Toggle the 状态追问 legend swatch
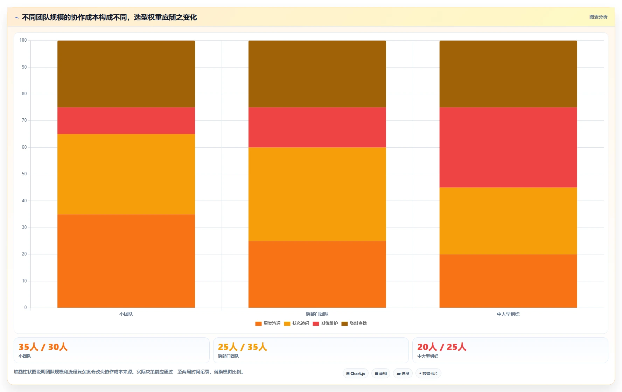This screenshot has width=622, height=392. coord(287,324)
